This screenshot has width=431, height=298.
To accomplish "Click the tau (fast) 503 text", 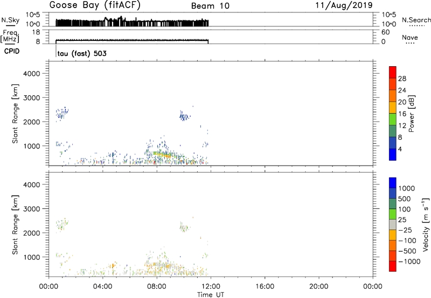I will (x=82, y=53).
